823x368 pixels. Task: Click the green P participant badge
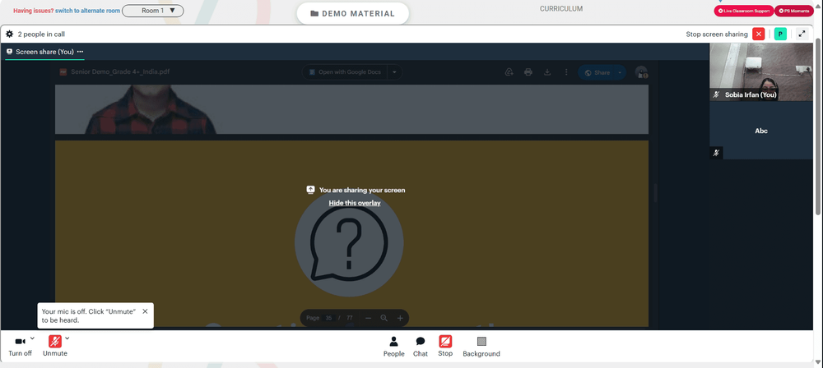(x=780, y=34)
